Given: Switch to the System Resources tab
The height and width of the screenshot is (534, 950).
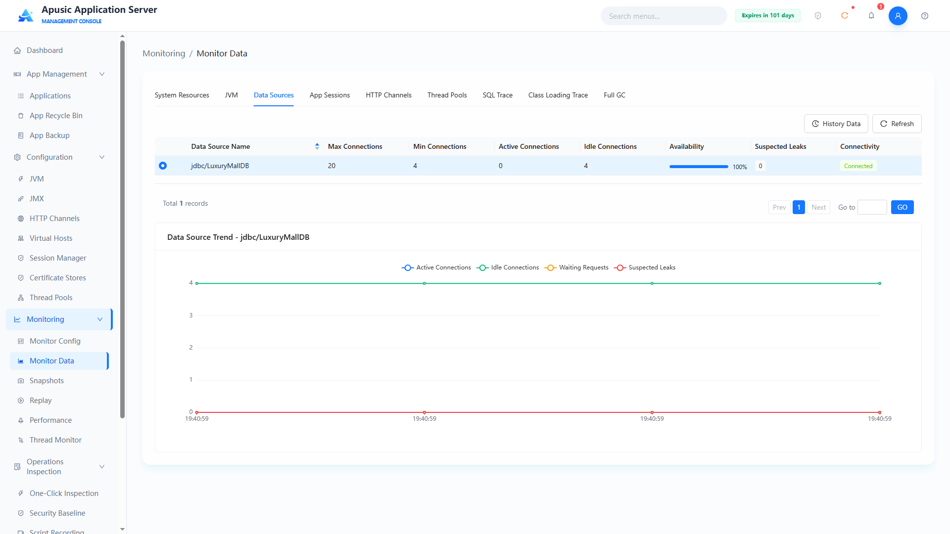Looking at the screenshot, I should (182, 95).
